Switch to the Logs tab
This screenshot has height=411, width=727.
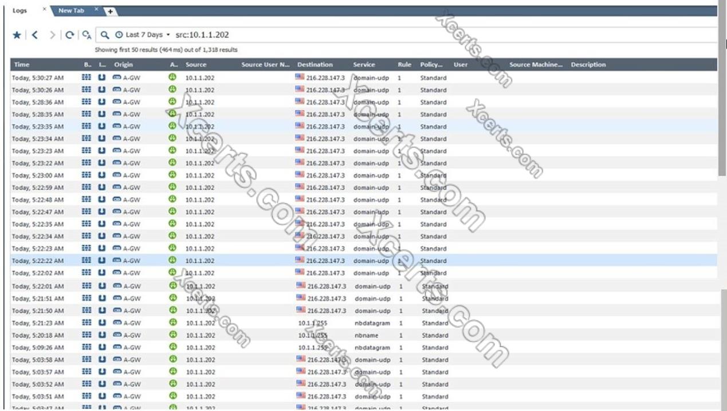click(x=20, y=10)
